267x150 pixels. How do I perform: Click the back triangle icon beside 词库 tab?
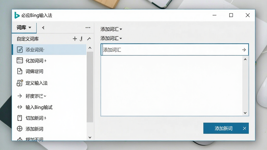[43, 28]
